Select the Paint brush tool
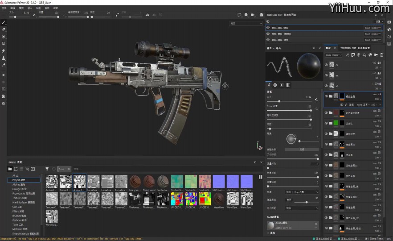Viewport: 393px width, 241px height. (x=4, y=22)
